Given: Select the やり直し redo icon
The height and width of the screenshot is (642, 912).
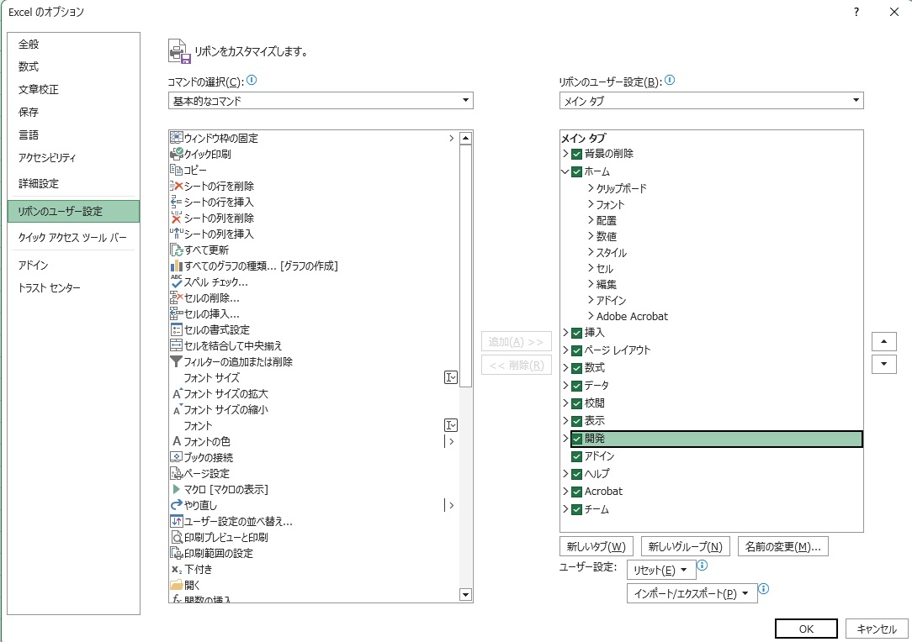Looking at the screenshot, I should [x=176, y=505].
